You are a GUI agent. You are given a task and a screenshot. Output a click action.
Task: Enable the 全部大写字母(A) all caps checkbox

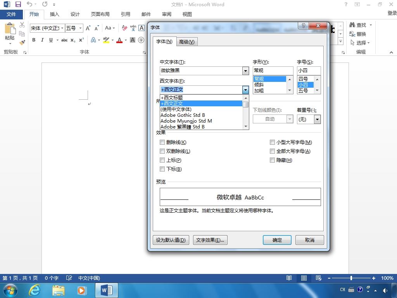[x=272, y=151]
